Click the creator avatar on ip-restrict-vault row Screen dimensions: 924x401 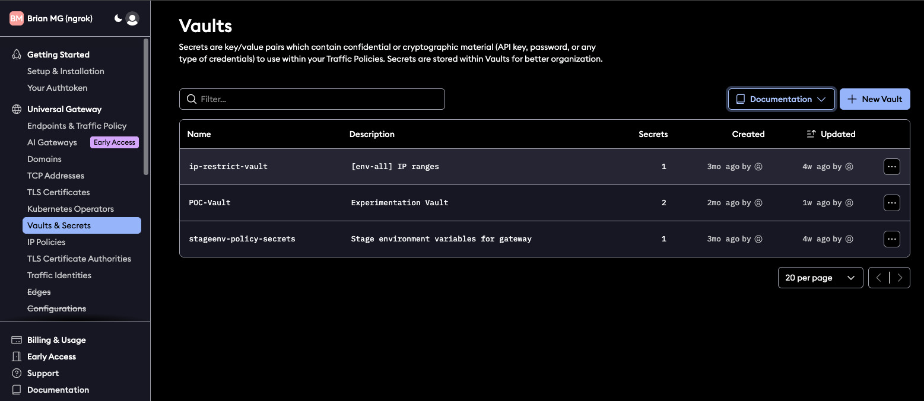[x=758, y=167]
